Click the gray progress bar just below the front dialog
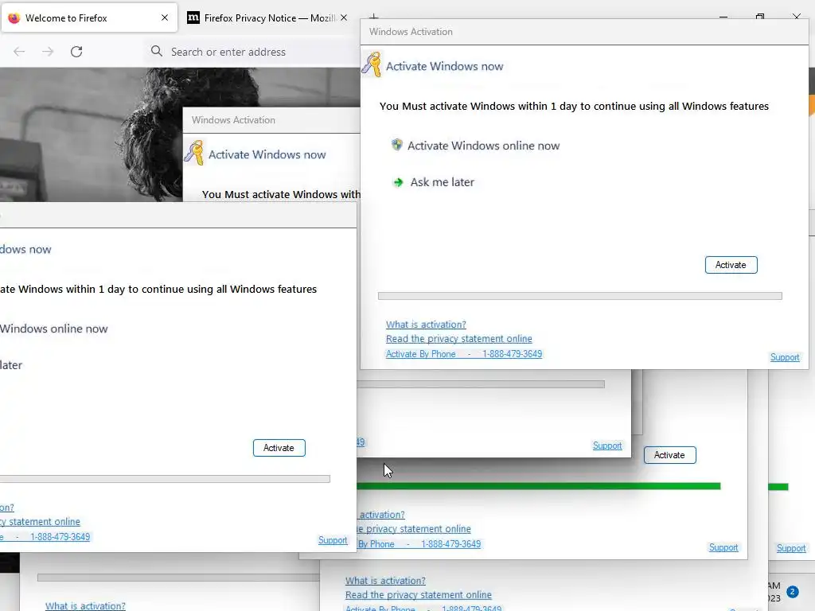815x611 pixels. coord(481,384)
